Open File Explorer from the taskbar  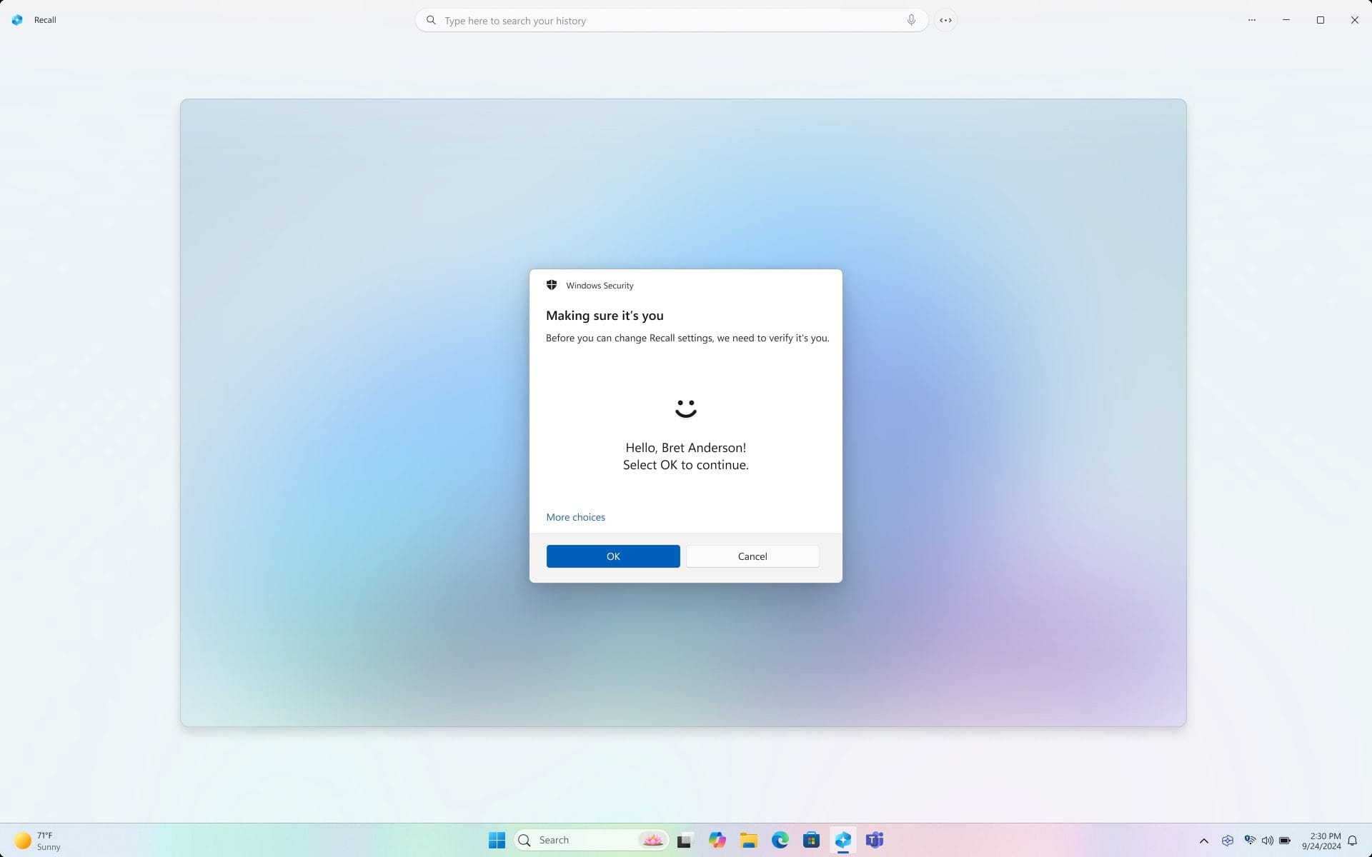748,840
